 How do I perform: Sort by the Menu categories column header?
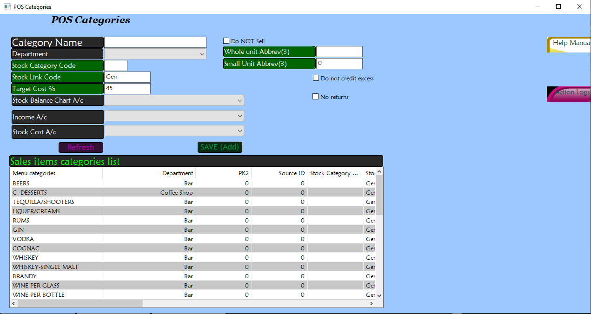(x=56, y=173)
